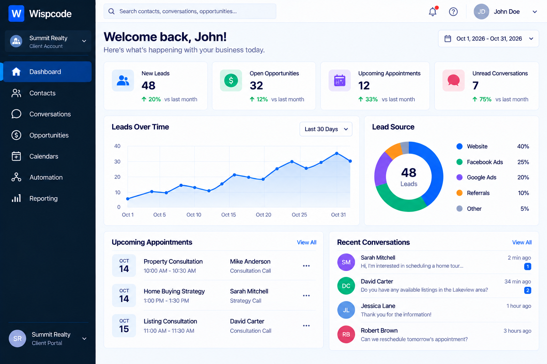The image size is (547, 364).
Task: Click the Oct 14 Property Consultation date tile
Action: point(124,266)
